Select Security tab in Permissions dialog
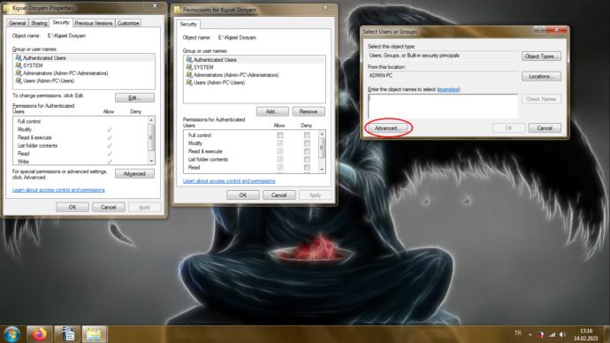The image size is (610, 343). coord(188,24)
